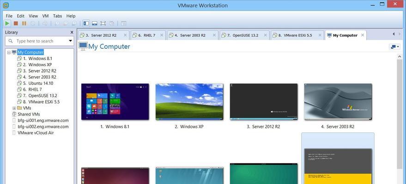Switch to the '3. Server 2012 R2' tab

(x=103, y=35)
